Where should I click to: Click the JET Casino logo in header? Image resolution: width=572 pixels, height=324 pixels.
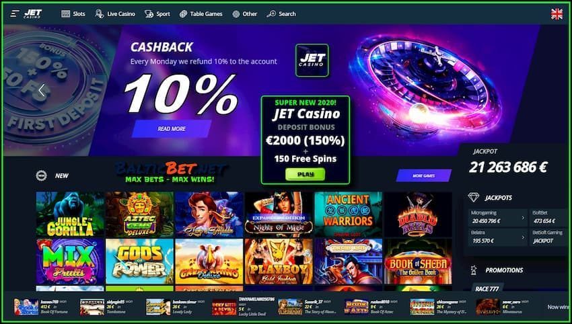coord(33,14)
